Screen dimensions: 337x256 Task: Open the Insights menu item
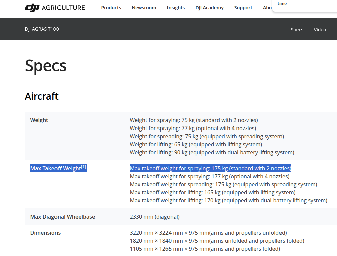(x=176, y=8)
